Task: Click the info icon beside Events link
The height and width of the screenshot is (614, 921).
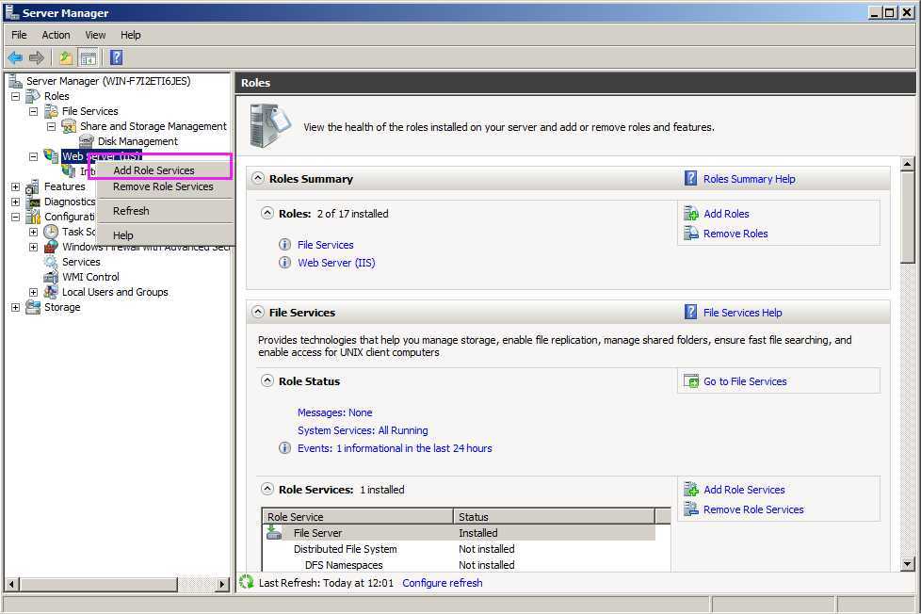Action: pyautogui.click(x=284, y=447)
